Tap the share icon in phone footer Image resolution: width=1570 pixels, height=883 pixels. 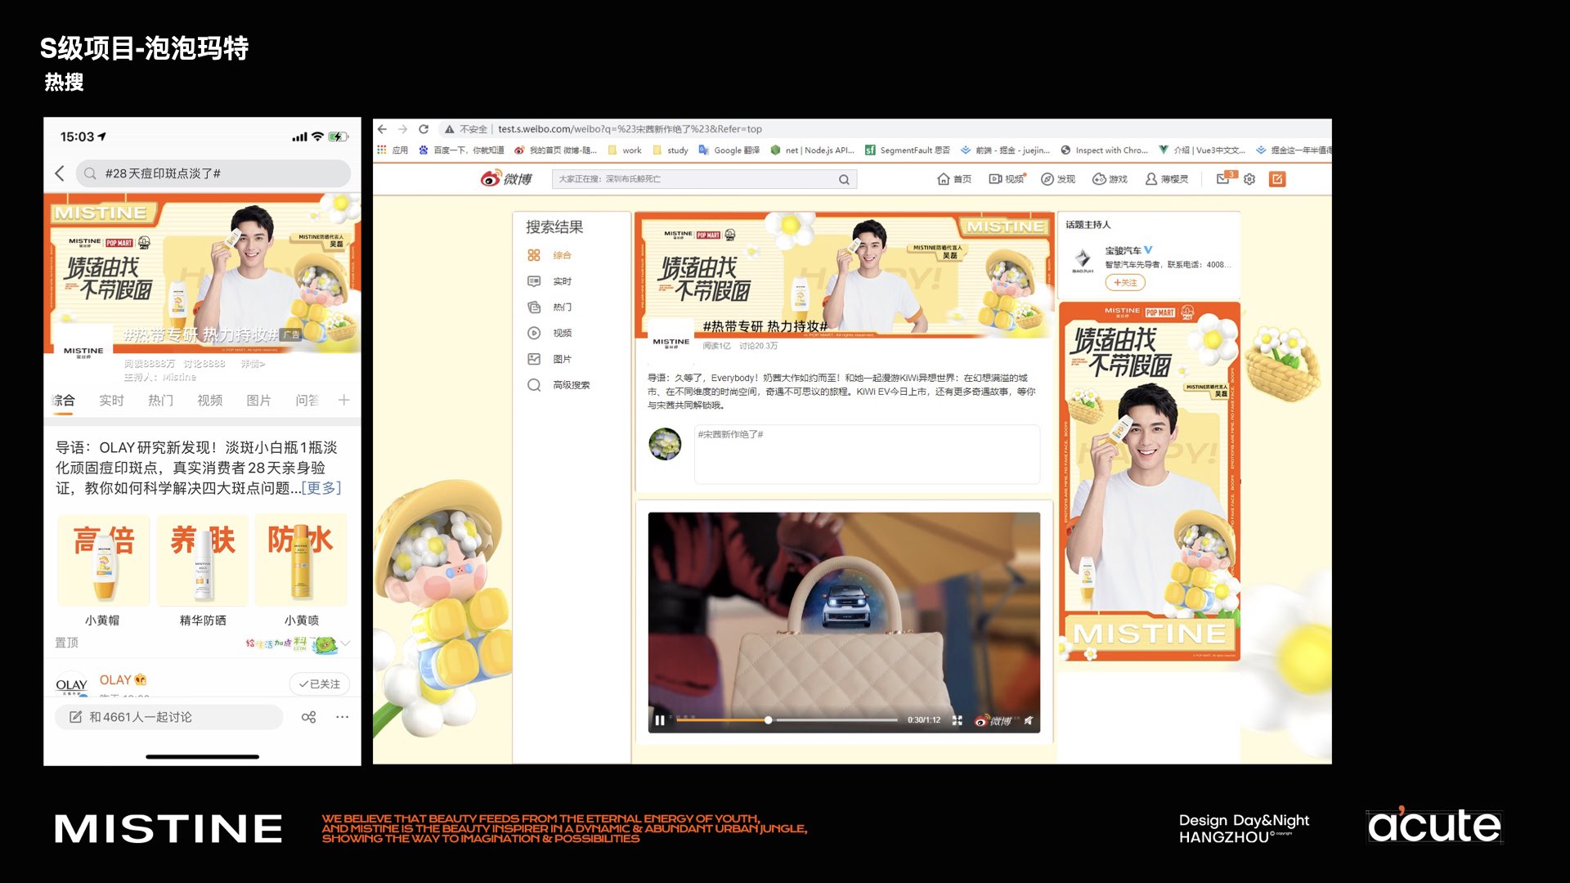308,717
